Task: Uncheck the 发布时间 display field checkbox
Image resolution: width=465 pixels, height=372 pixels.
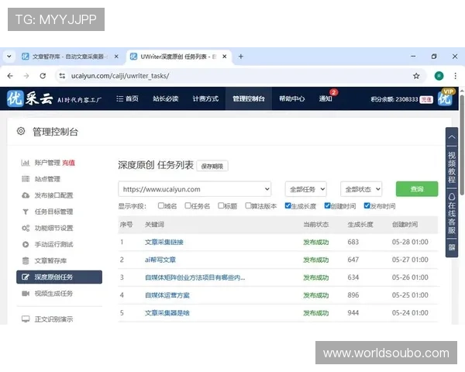Action: (367, 205)
